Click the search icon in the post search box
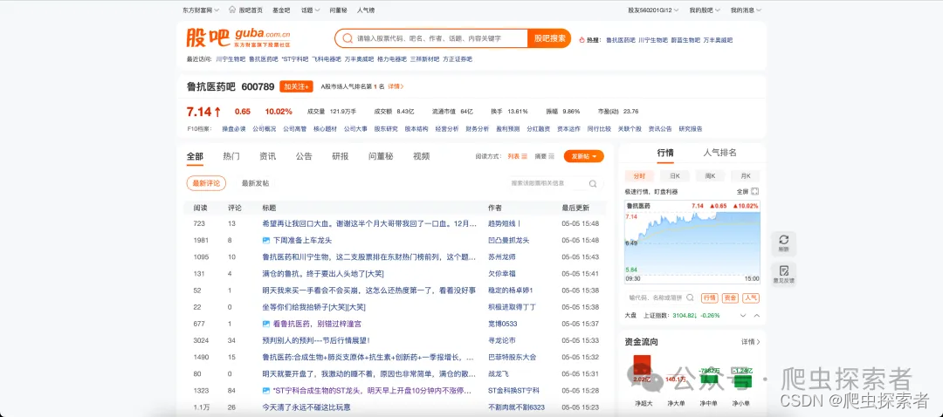The width and height of the screenshot is (943, 417). click(592, 184)
